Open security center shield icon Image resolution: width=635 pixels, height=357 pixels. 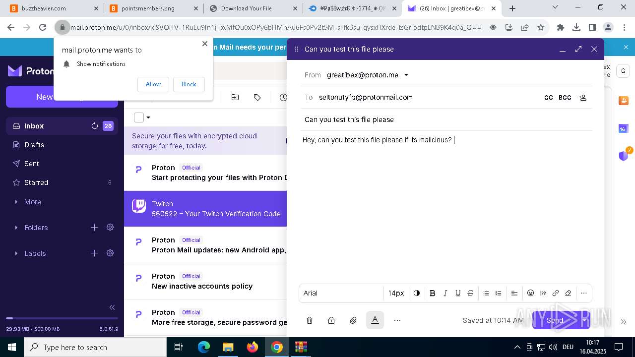coord(624,156)
